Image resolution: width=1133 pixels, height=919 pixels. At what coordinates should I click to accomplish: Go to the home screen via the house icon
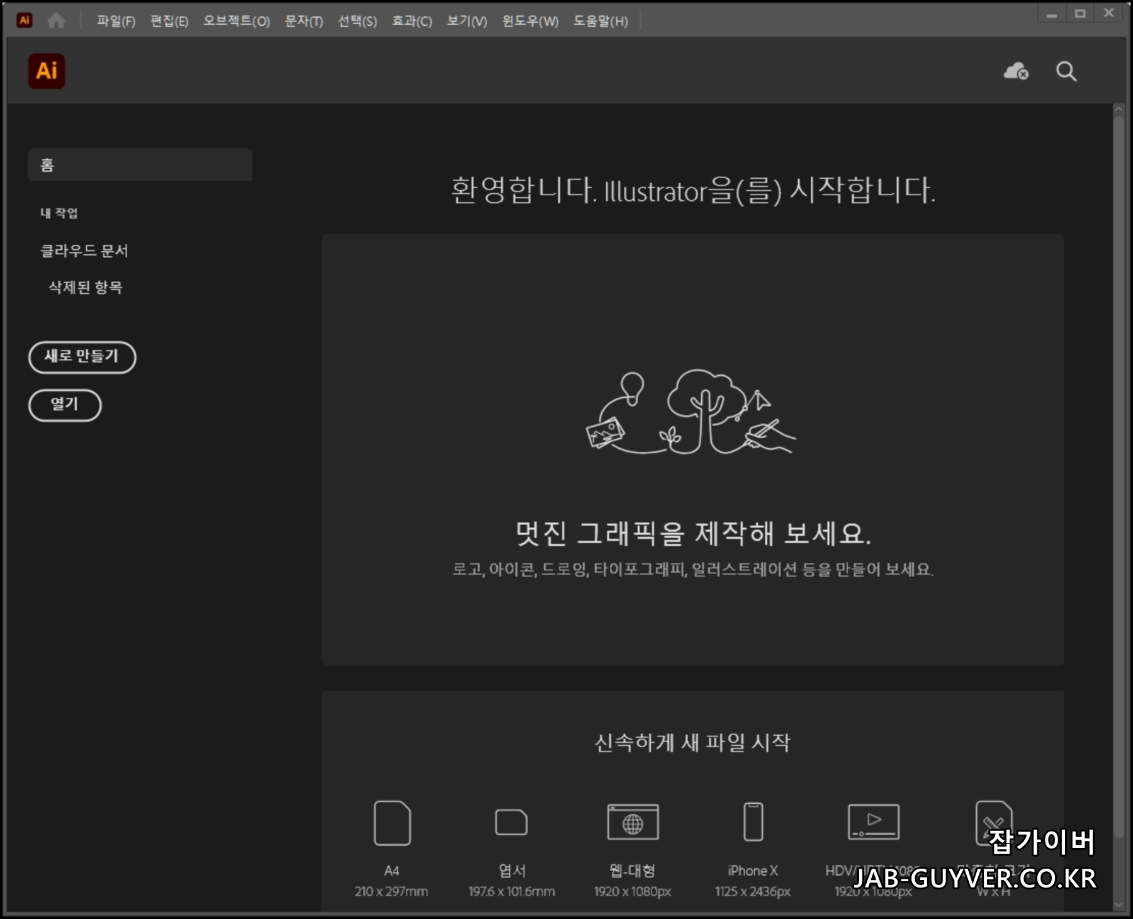pyautogui.click(x=56, y=21)
